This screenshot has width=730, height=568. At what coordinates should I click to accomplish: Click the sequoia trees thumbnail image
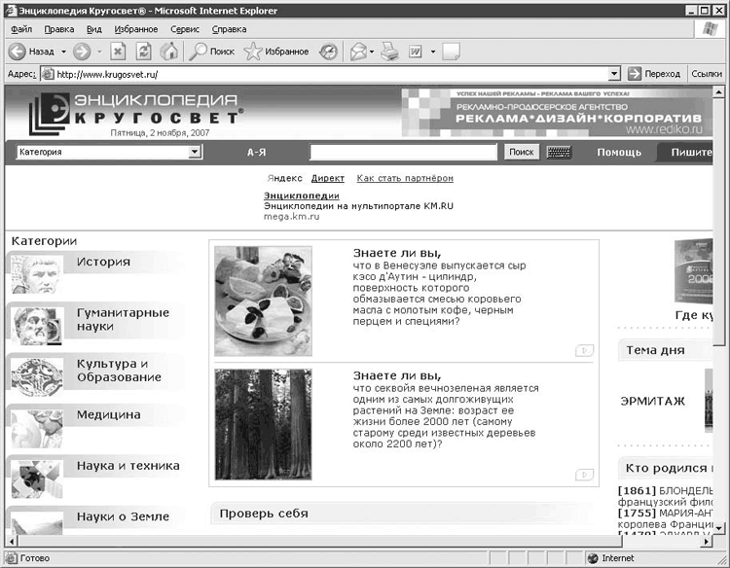(x=263, y=424)
